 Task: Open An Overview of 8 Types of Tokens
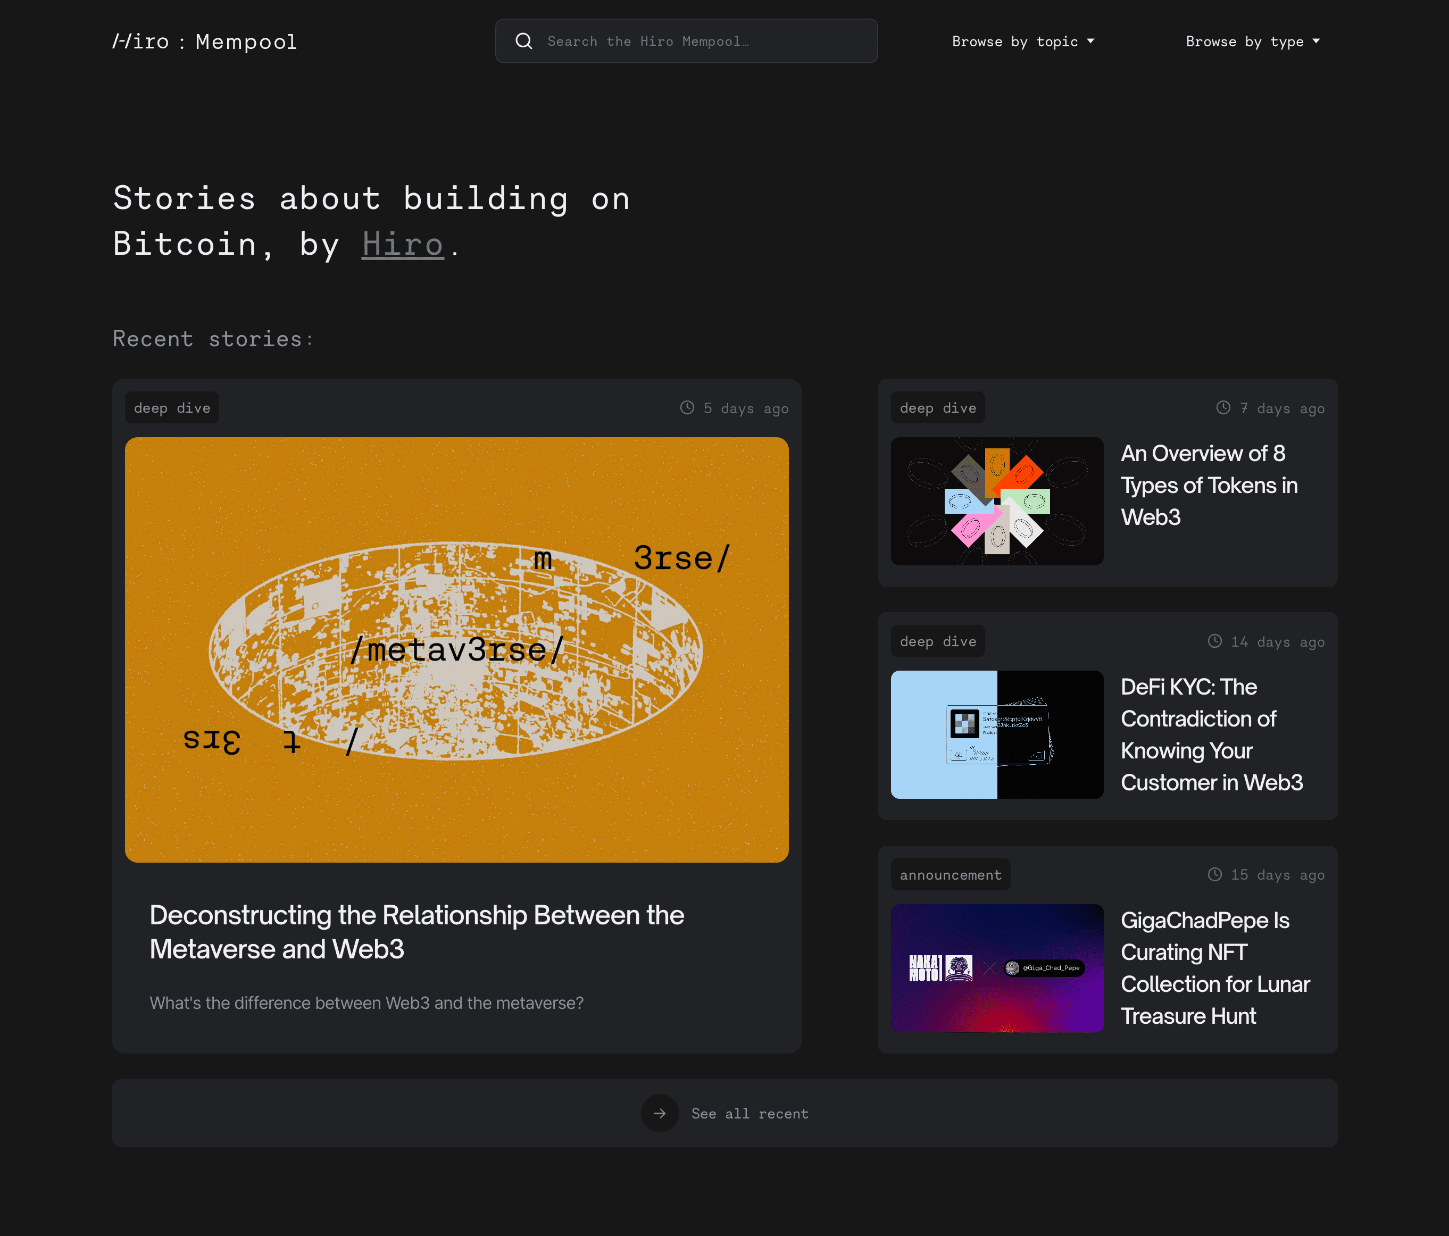pos(1210,485)
